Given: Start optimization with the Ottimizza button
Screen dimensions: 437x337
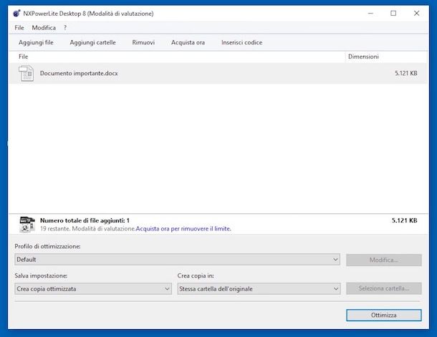Looking at the screenshot, I should pos(384,315).
